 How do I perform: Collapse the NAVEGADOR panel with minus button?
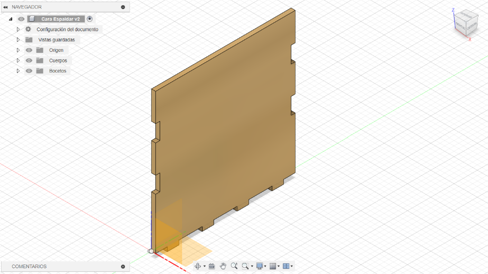[x=123, y=7]
